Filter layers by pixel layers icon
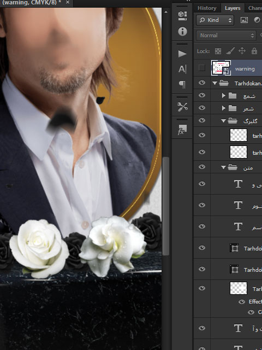Screen dimensions: 262x350 point(244,20)
